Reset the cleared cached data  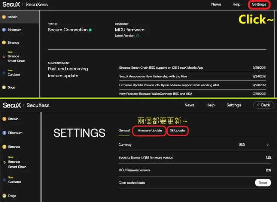pyautogui.click(x=263, y=183)
